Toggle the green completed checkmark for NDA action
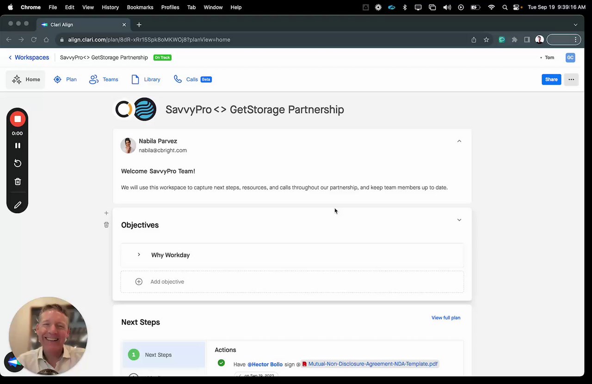The image size is (592, 384). point(221,363)
